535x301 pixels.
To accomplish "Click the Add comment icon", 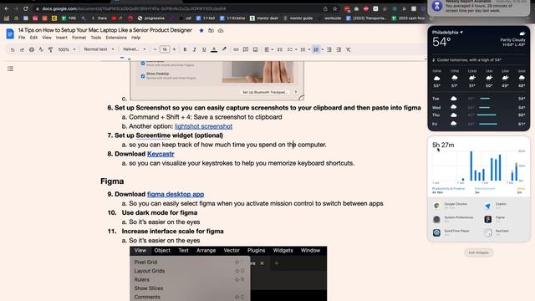I will coord(245,49).
